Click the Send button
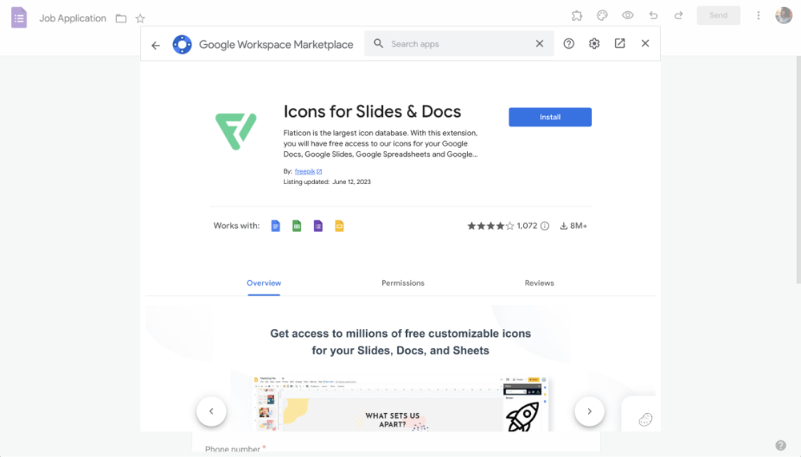The width and height of the screenshot is (801, 457). pos(718,15)
